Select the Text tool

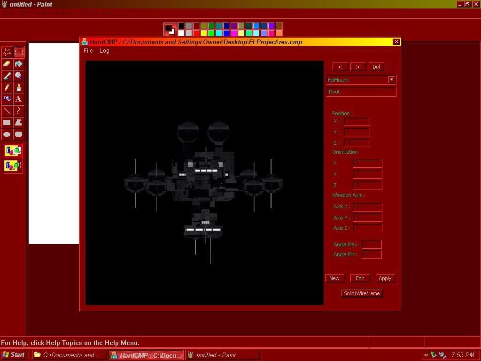[19, 99]
